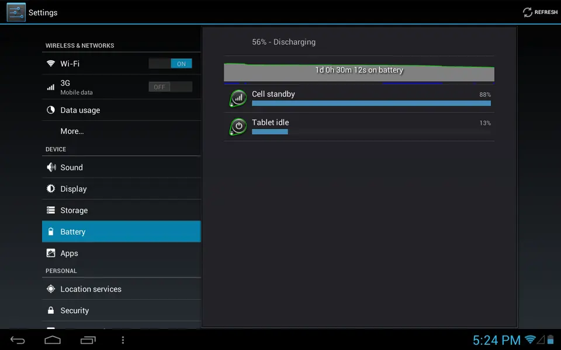Open Location services settings
This screenshot has width=561, height=350.
pyautogui.click(x=91, y=289)
